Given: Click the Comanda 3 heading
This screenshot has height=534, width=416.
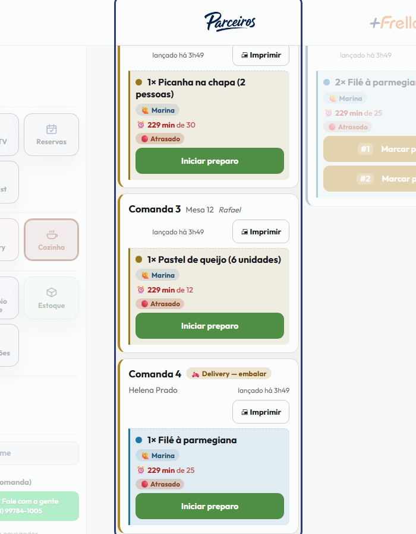Looking at the screenshot, I should [x=155, y=209].
